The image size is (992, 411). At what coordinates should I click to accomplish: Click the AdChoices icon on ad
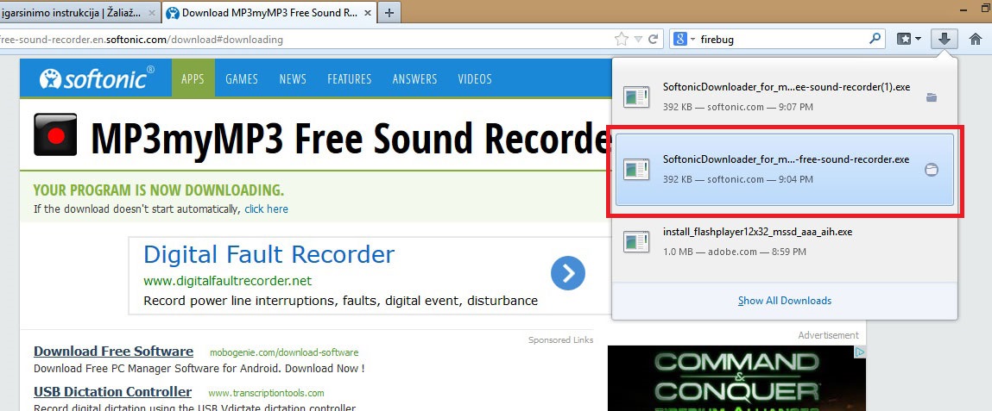pos(861,351)
